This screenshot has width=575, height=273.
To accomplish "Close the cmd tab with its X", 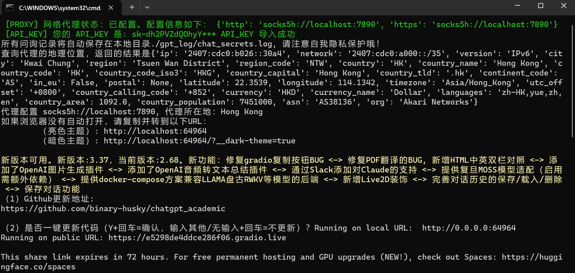I will 111,7.
